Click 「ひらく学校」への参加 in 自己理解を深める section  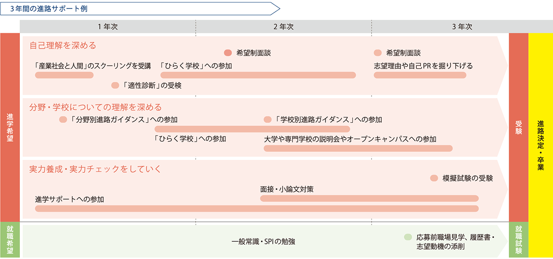(196, 66)
